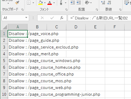Open the フォント dialog launcher
This screenshot has width=131, height=99.
(66, 9)
